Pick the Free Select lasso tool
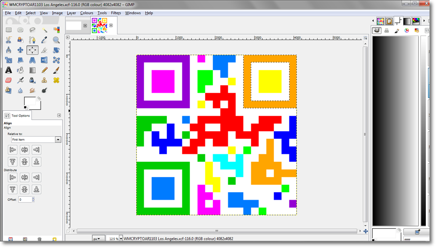Image resolution: width=436 pixels, height=248 pixels. tap(32, 30)
